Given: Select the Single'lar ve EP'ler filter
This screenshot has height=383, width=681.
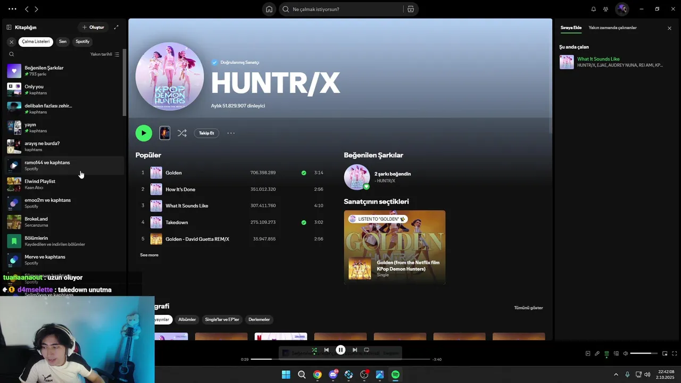Looking at the screenshot, I should coord(222,320).
